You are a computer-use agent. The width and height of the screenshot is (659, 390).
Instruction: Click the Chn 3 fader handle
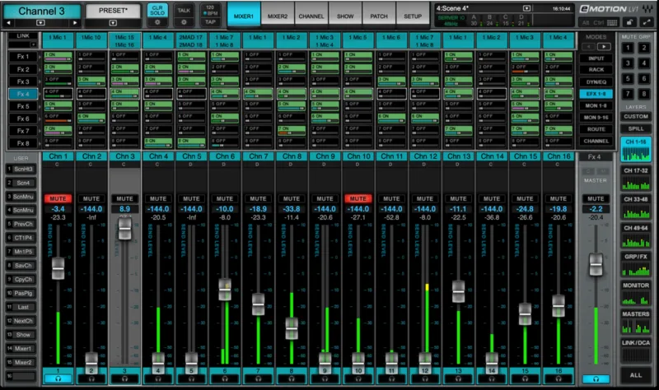(x=125, y=229)
